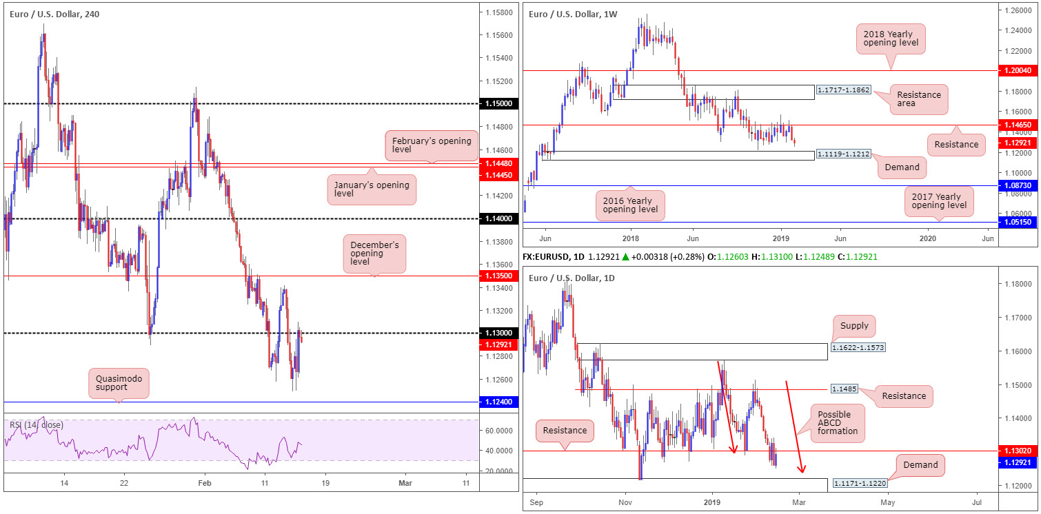Click the 1.14450 red price tag
The width and height of the screenshot is (1041, 514).
(x=498, y=176)
